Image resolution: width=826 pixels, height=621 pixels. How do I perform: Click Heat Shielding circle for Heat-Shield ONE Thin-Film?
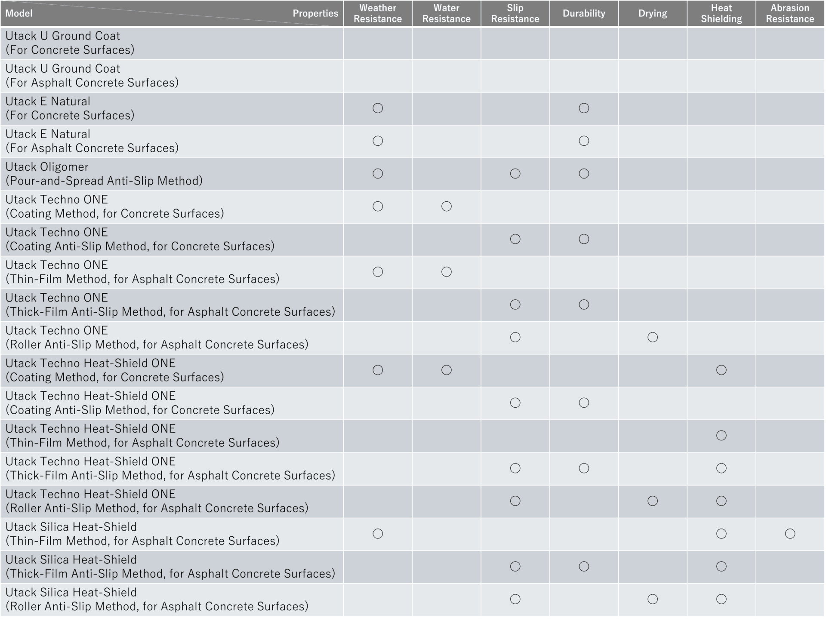pos(721,436)
